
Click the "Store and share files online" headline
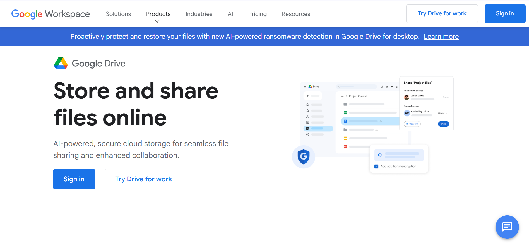[x=136, y=104]
